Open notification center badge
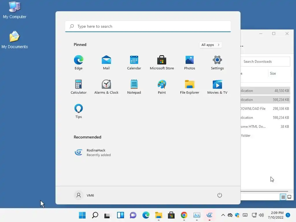 tap(288, 215)
